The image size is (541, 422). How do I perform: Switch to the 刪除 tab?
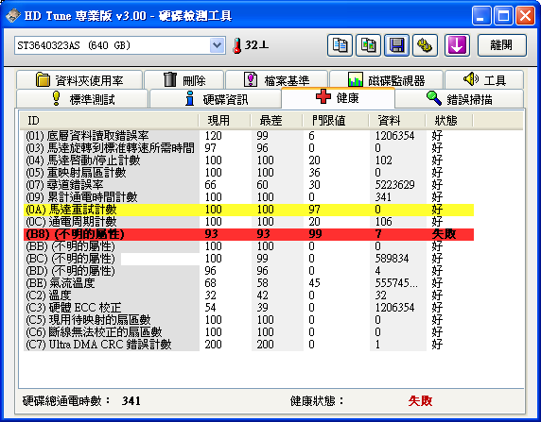[184, 80]
